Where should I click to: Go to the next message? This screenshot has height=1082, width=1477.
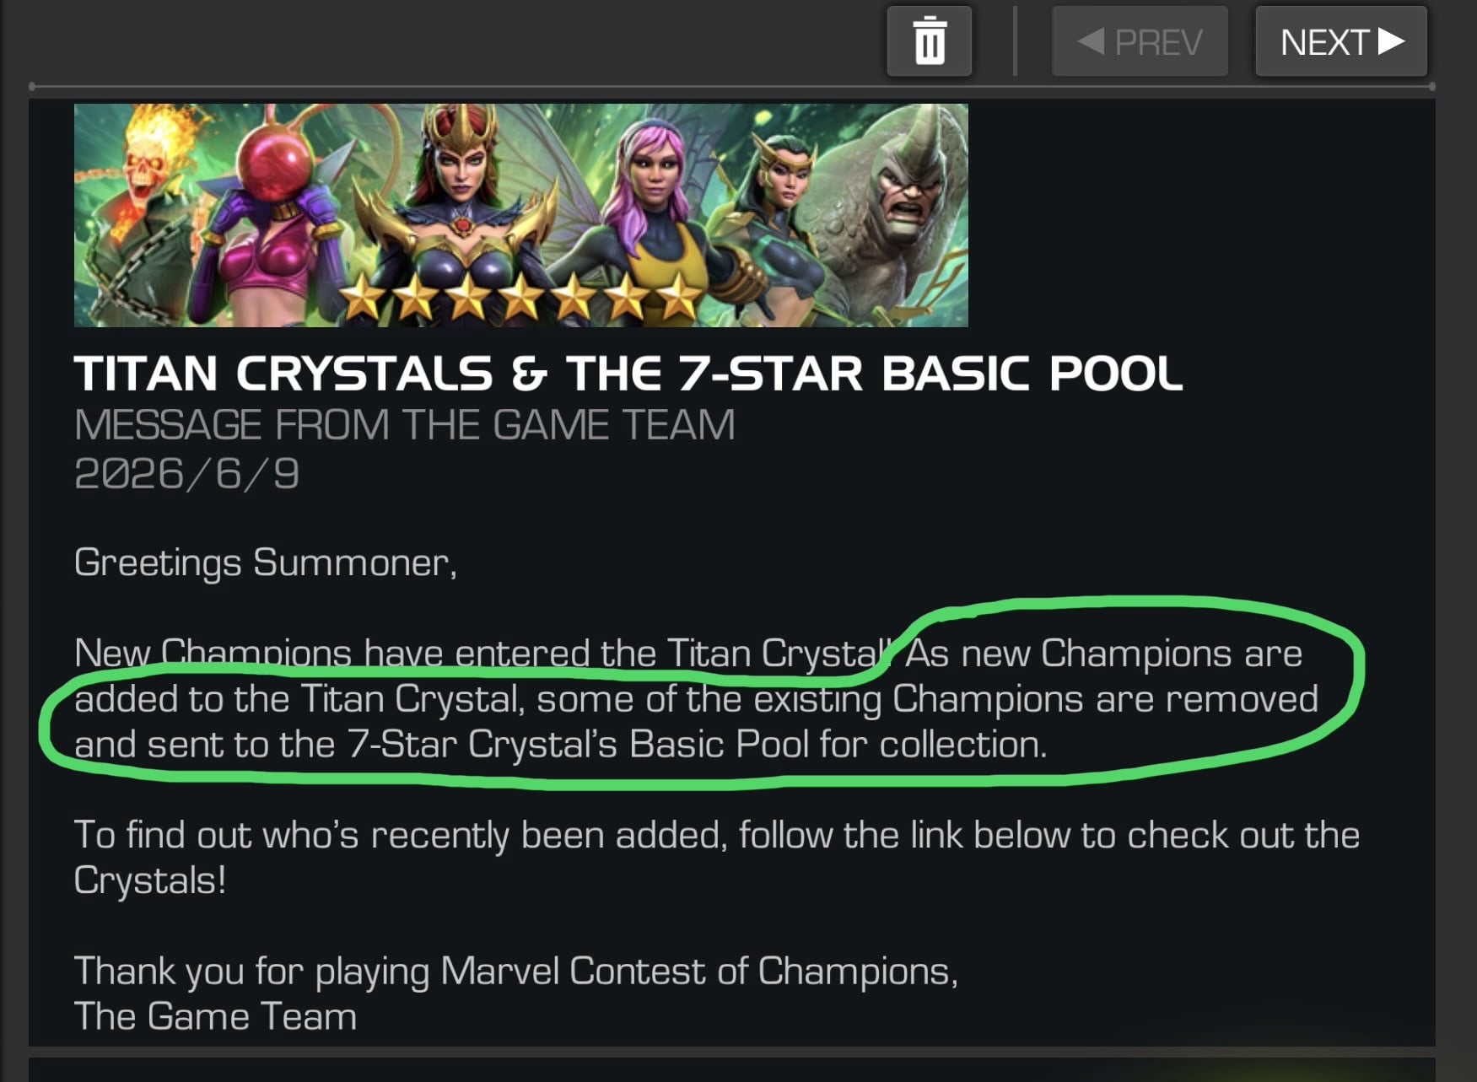tap(1340, 41)
